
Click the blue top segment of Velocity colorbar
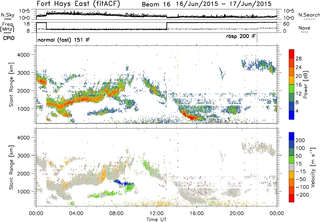click(x=292, y=136)
